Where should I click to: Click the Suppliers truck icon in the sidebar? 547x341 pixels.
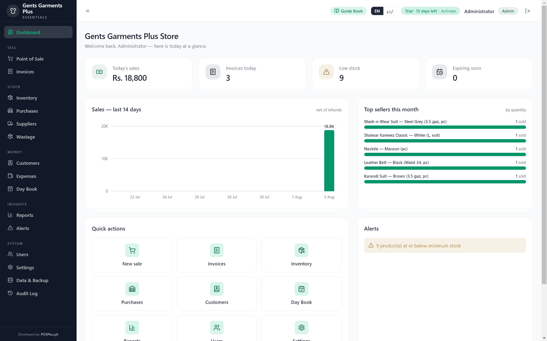click(x=10, y=124)
